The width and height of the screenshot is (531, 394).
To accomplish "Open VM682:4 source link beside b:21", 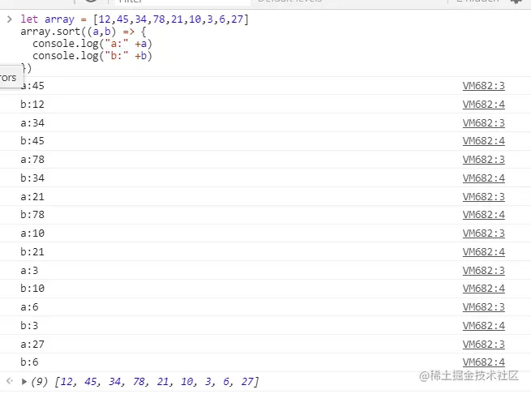I will pos(484,252).
